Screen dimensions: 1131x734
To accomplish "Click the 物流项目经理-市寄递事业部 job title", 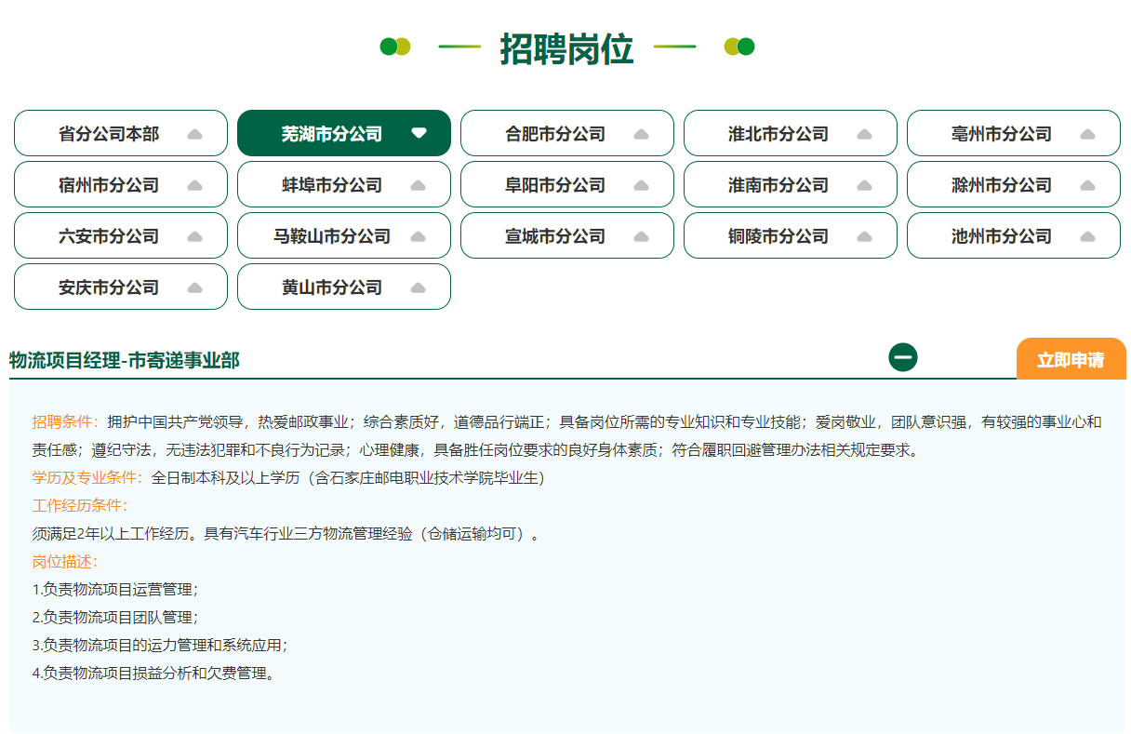I will [125, 360].
